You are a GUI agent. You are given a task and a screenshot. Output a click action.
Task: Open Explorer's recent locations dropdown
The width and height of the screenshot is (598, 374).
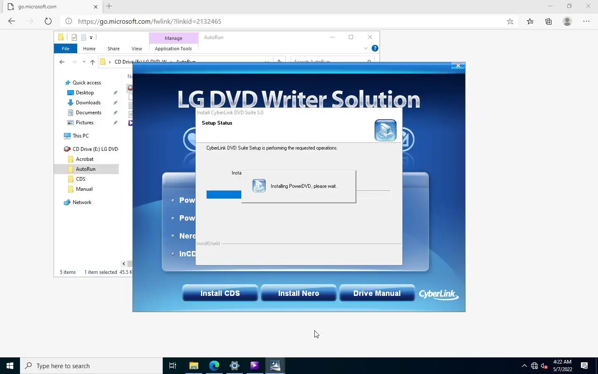(84, 62)
